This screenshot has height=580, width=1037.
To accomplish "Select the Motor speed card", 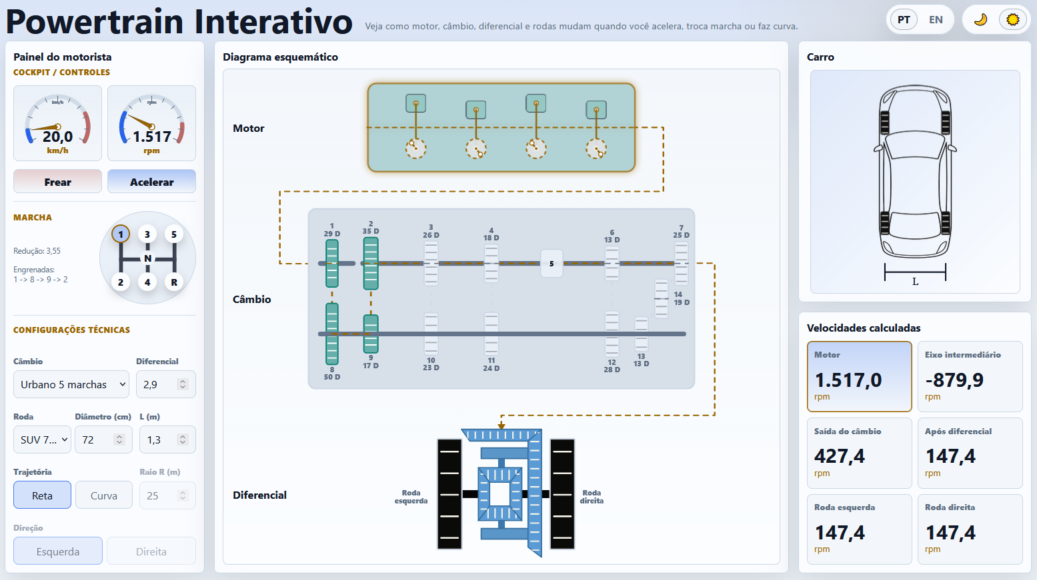I will click(859, 377).
